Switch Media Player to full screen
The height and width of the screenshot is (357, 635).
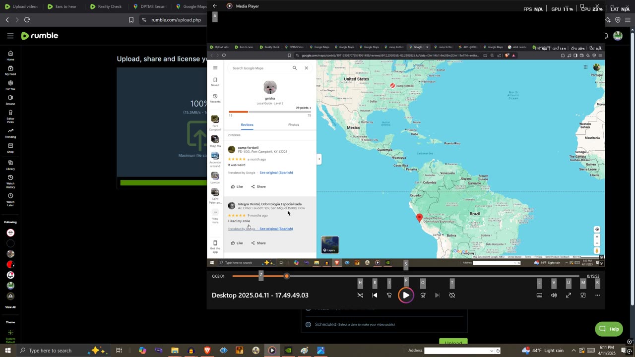(569, 295)
